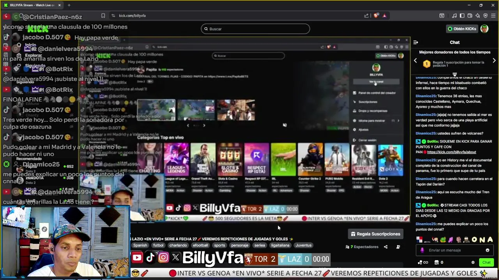
Task: Toggle browser sidebar panel icon
Action: 462,16
